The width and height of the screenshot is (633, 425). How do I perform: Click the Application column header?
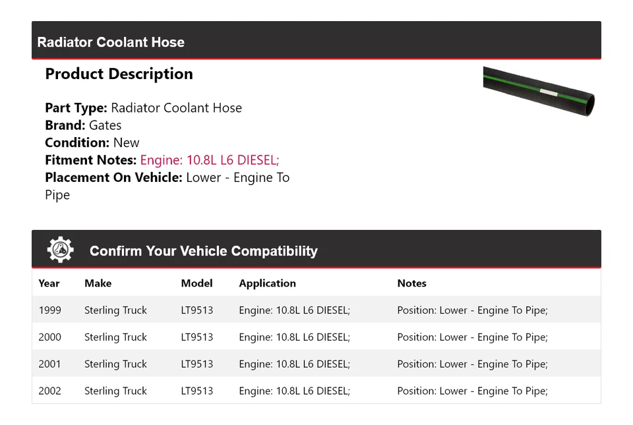[267, 283]
